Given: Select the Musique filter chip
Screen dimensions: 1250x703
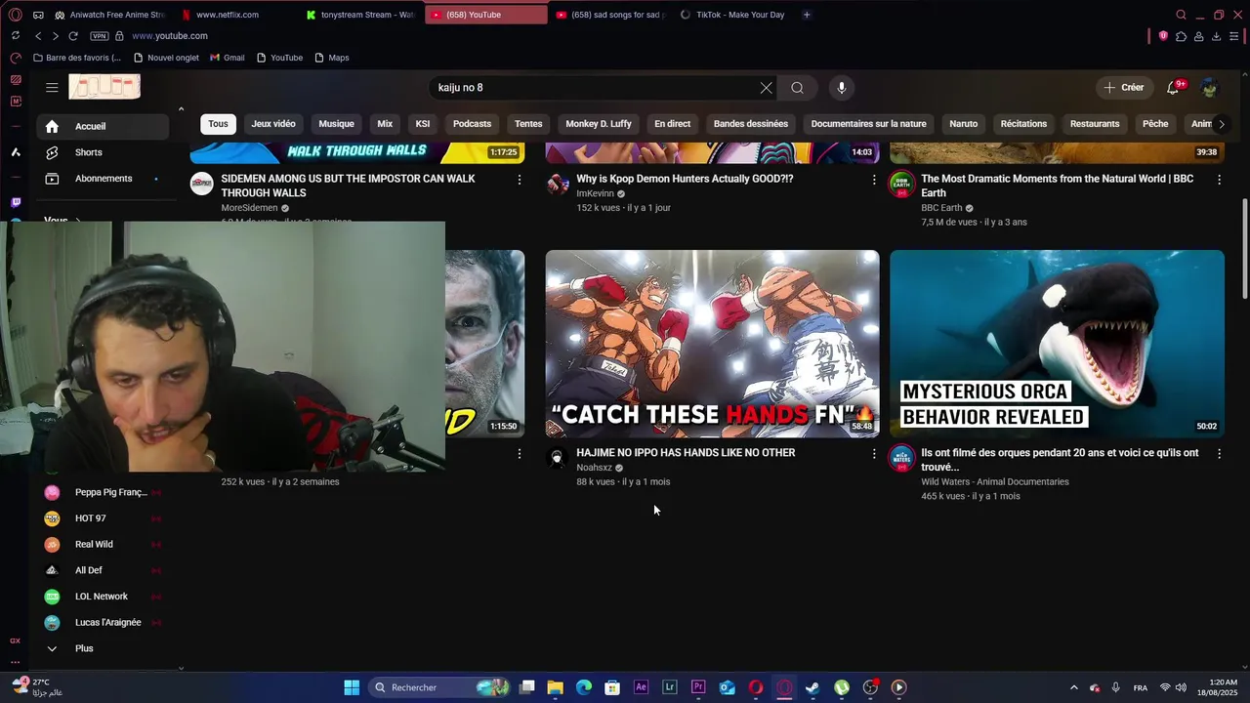Looking at the screenshot, I should 336,124.
